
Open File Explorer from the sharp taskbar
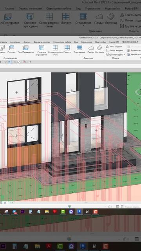pyautogui.click(x=47, y=212)
